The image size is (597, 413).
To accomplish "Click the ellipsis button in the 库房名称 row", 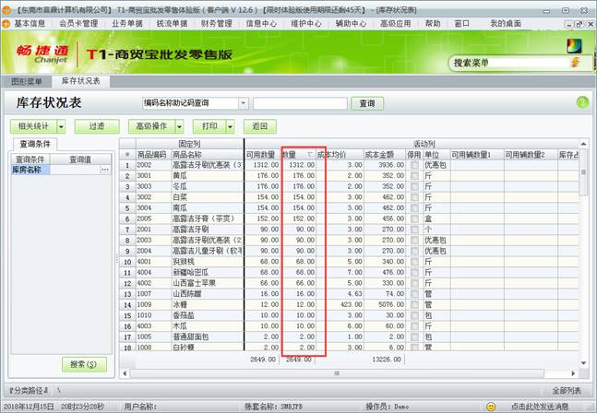I will [104, 170].
